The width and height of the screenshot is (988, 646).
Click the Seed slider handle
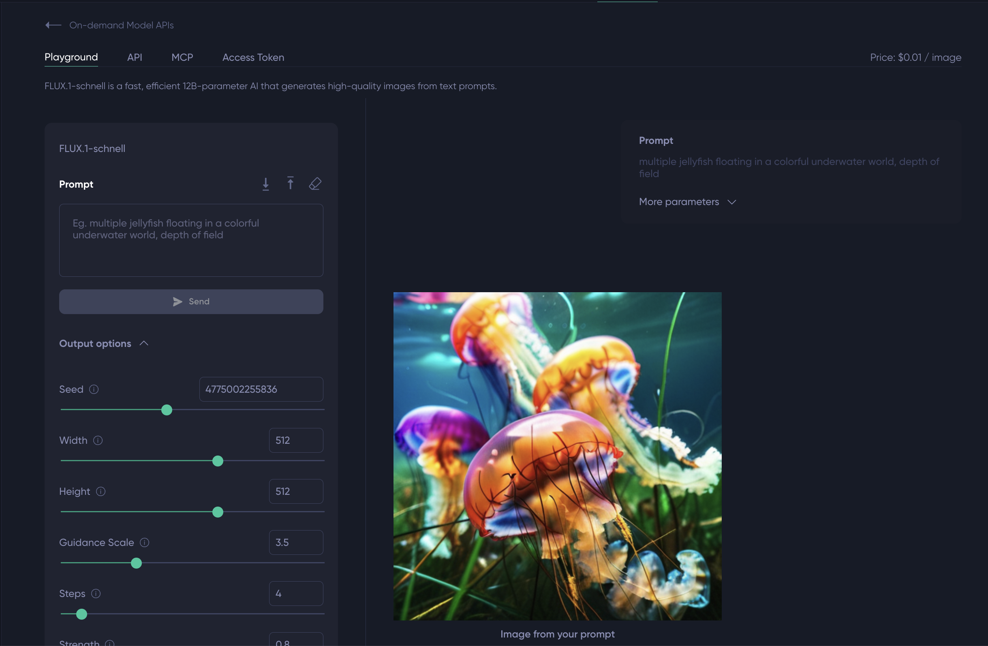pyautogui.click(x=167, y=410)
